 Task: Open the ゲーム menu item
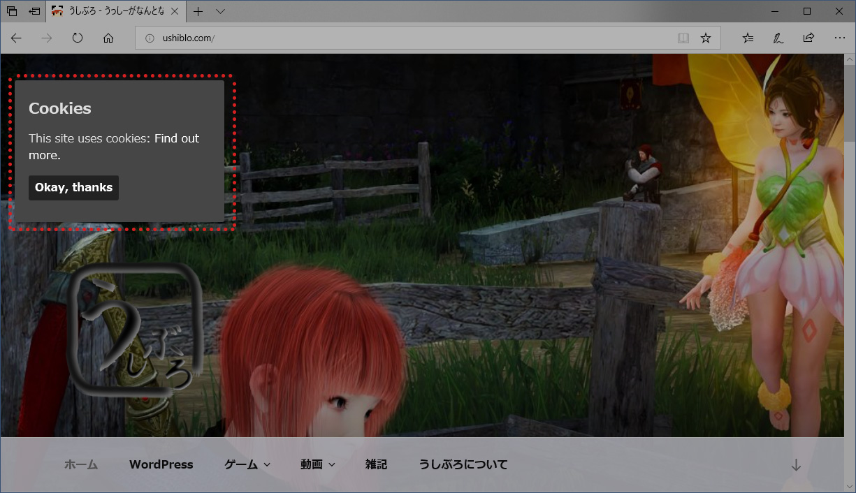(242, 464)
